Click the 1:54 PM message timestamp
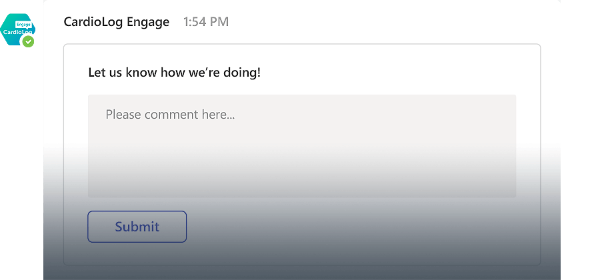The width and height of the screenshot is (604, 280). coord(206,22)
